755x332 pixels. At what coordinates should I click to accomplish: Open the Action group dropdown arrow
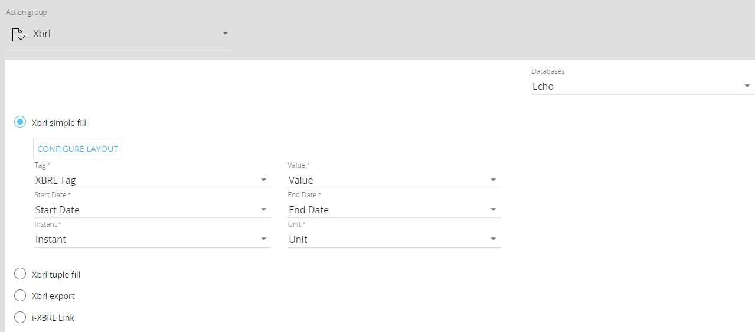225,34
